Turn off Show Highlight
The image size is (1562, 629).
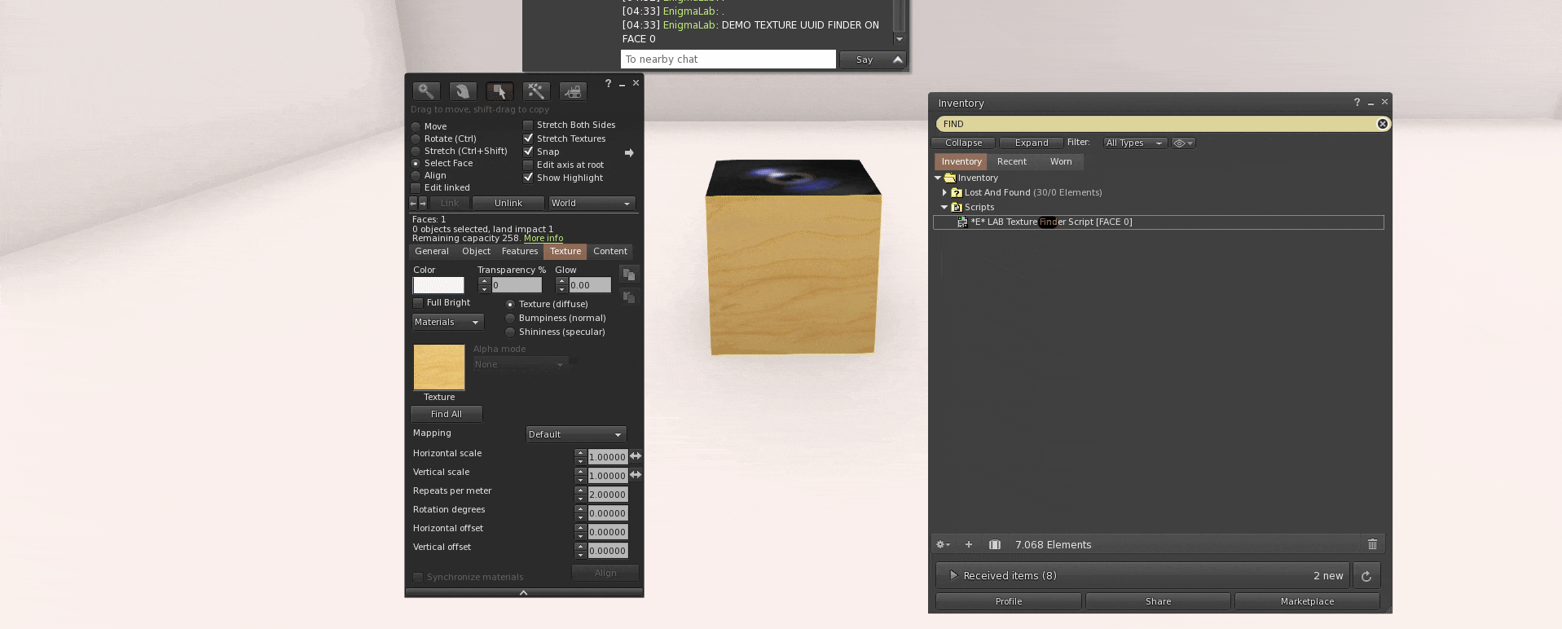[x=528, y=178]
